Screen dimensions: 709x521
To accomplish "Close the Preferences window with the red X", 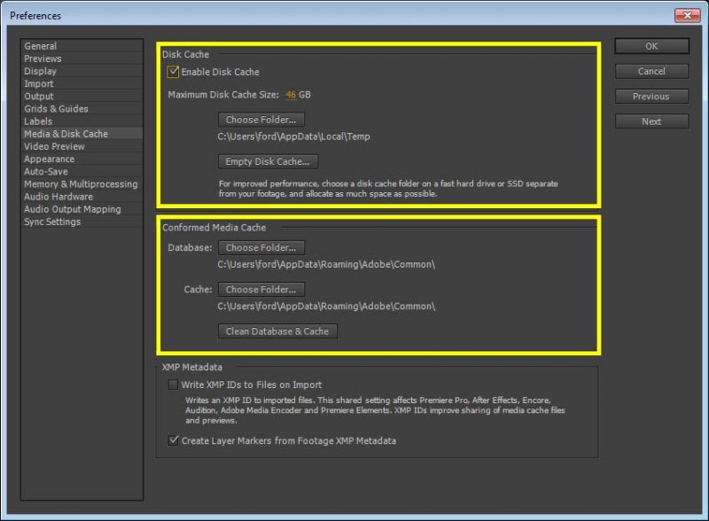I will 687,15.
